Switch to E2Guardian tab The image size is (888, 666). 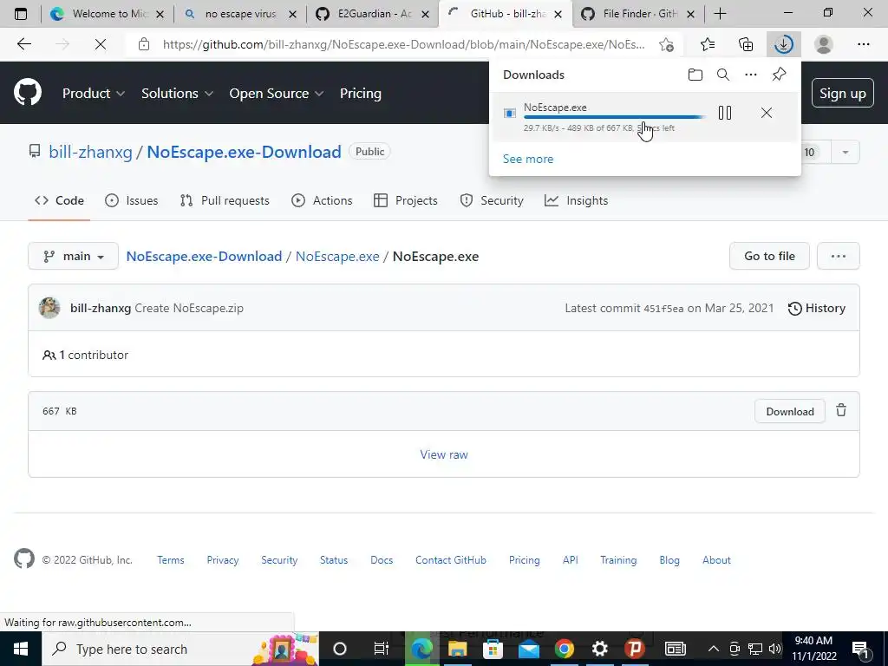[x=371, y=14]
